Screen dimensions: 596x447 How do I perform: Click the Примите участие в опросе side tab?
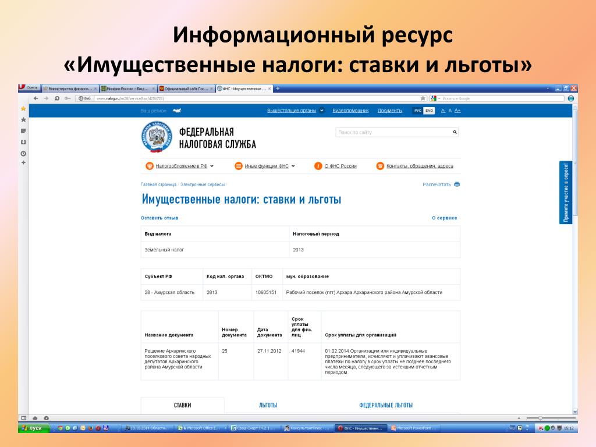pos(566,193)
